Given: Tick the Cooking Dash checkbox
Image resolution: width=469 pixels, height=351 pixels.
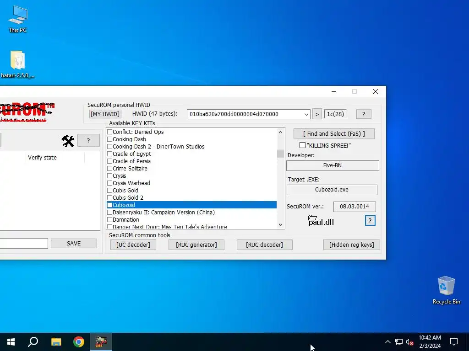Looking at the screenshot, I should click(x=110, y=139).
